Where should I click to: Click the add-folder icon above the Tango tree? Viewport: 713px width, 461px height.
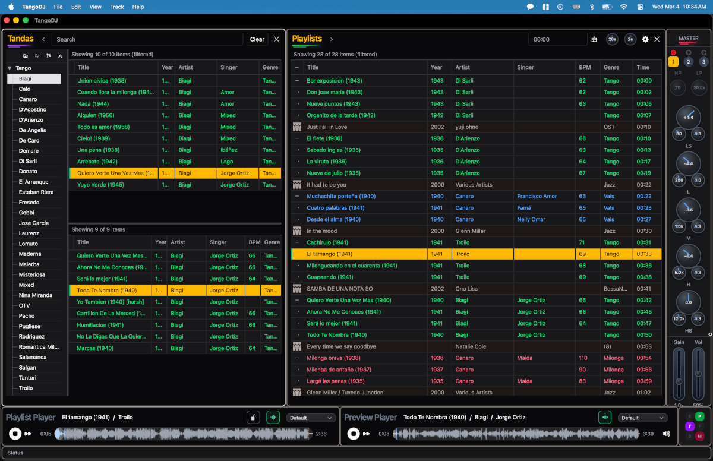coord(26,56)
